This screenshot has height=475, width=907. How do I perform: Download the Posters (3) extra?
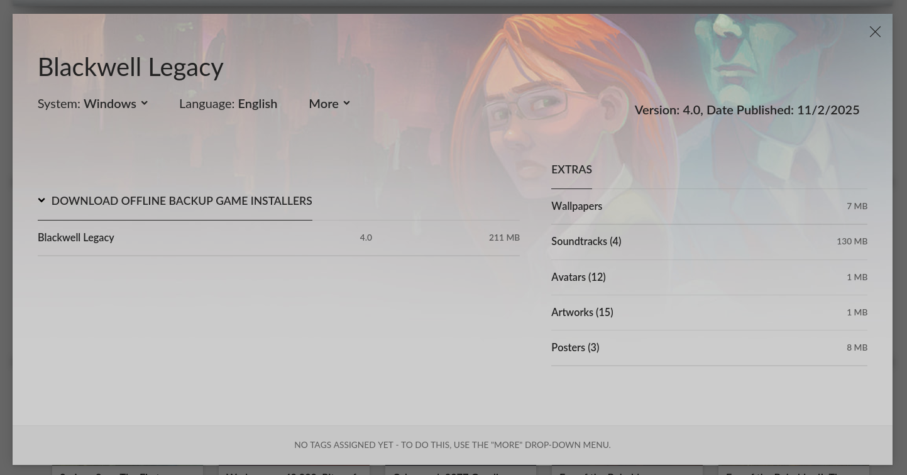tap(709, 347)
